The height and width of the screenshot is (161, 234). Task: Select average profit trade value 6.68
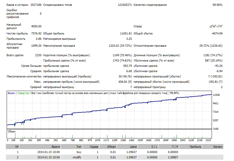click(129, 71)
